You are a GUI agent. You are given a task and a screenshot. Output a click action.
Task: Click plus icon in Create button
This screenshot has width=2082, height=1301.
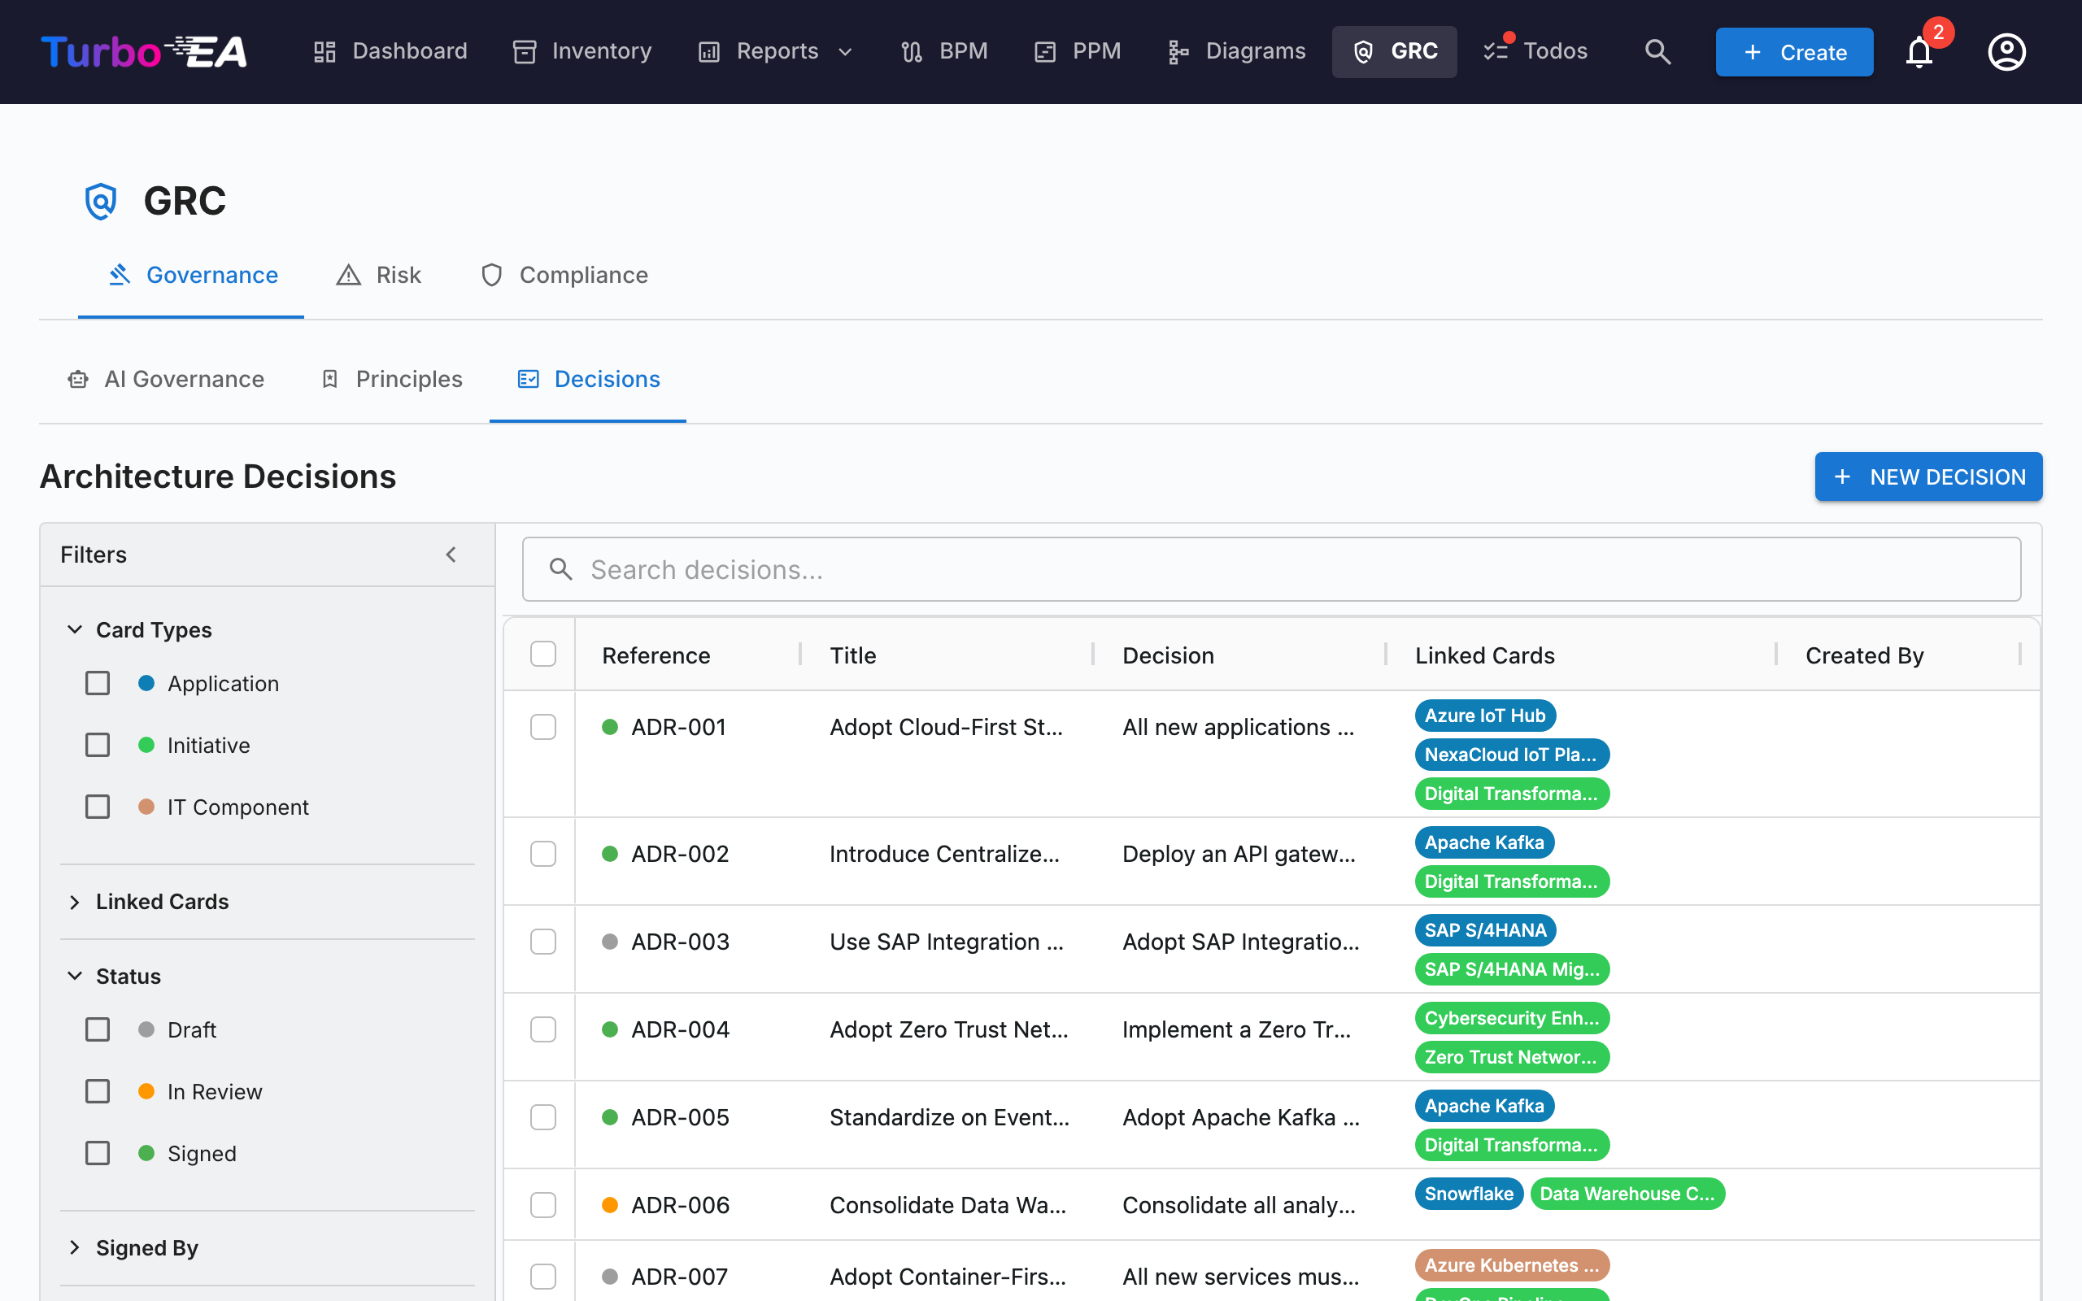click(x=1753, y=51)
